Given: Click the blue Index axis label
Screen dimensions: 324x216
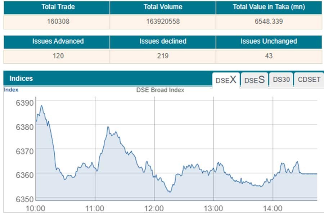Looking at the screenshot, I should pos(11,90).
